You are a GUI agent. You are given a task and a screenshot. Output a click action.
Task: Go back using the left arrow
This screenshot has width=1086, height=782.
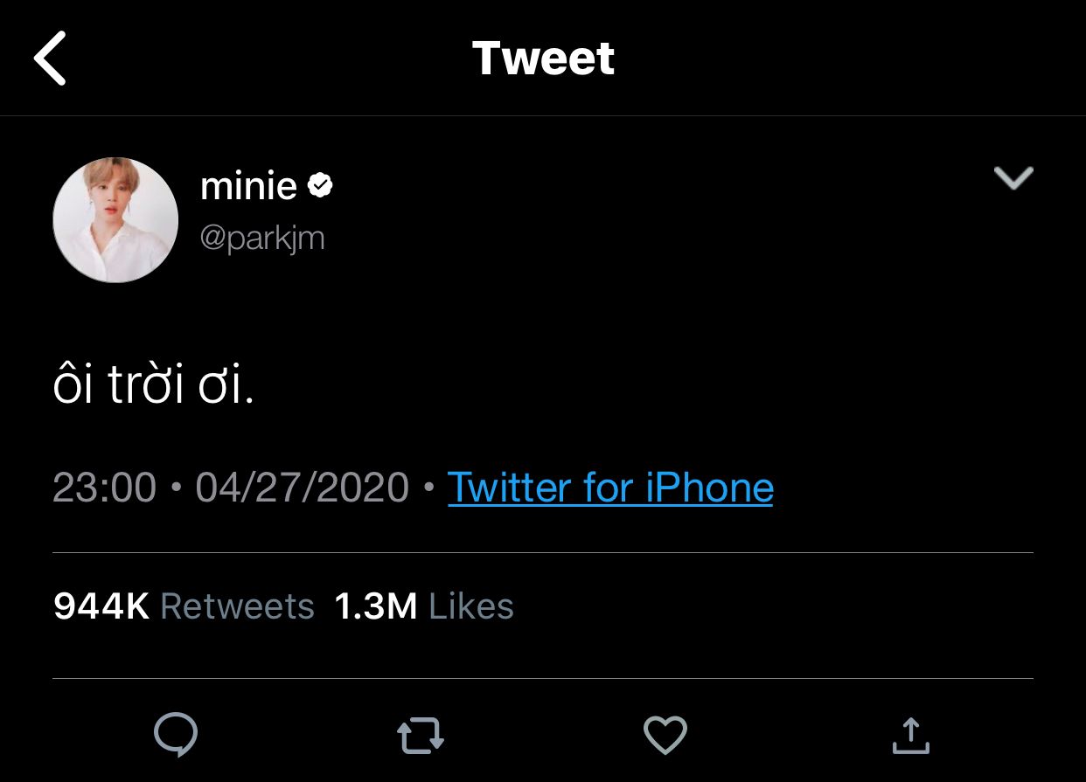50,58
